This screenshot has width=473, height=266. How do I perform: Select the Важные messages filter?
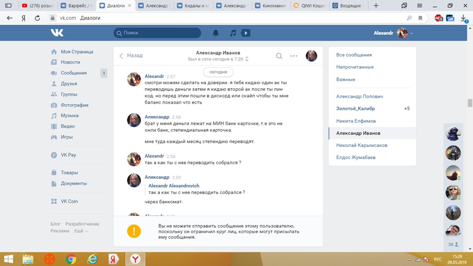[x=346, y=79]
